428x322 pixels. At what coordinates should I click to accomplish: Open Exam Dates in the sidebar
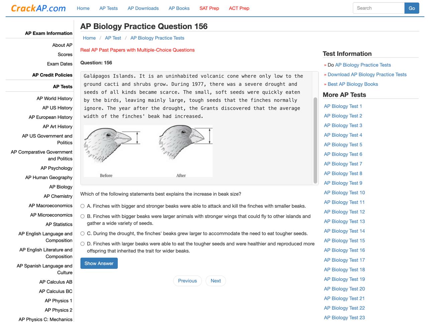tap(60, 64)
